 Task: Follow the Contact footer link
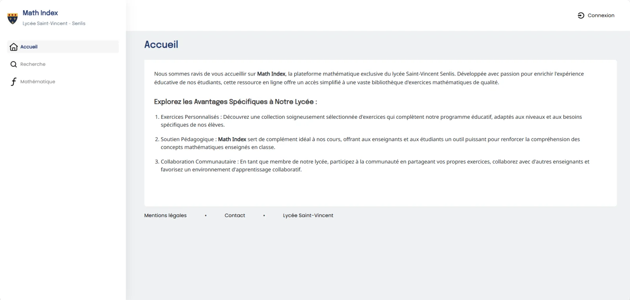pos(235,215)
